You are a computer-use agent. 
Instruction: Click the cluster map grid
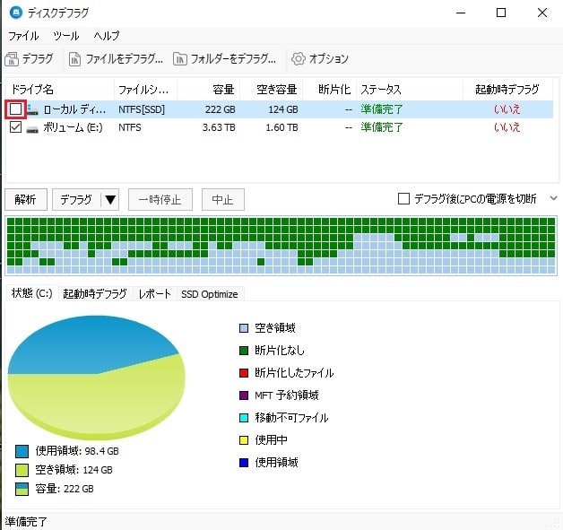pyautogui.click(x=281, y=246)
